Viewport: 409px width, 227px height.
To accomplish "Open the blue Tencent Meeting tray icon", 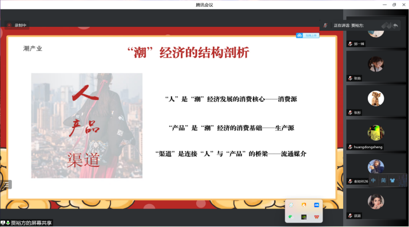I will tap(316, 205).
